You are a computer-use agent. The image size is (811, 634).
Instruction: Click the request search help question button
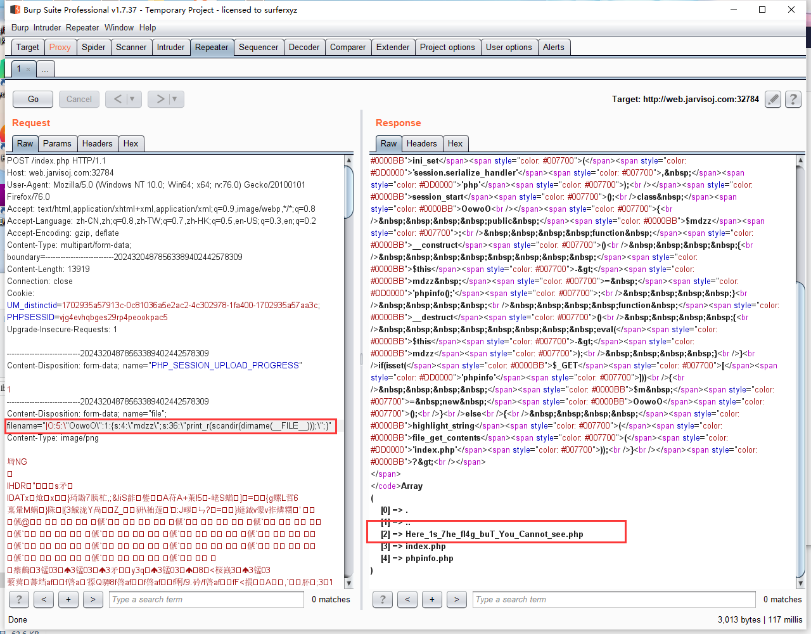pos(19,599)
